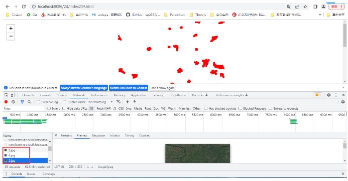The height and width of the screenshot is (181, 348).
Task: Go back with the browser back arrow
Action: 8,7
